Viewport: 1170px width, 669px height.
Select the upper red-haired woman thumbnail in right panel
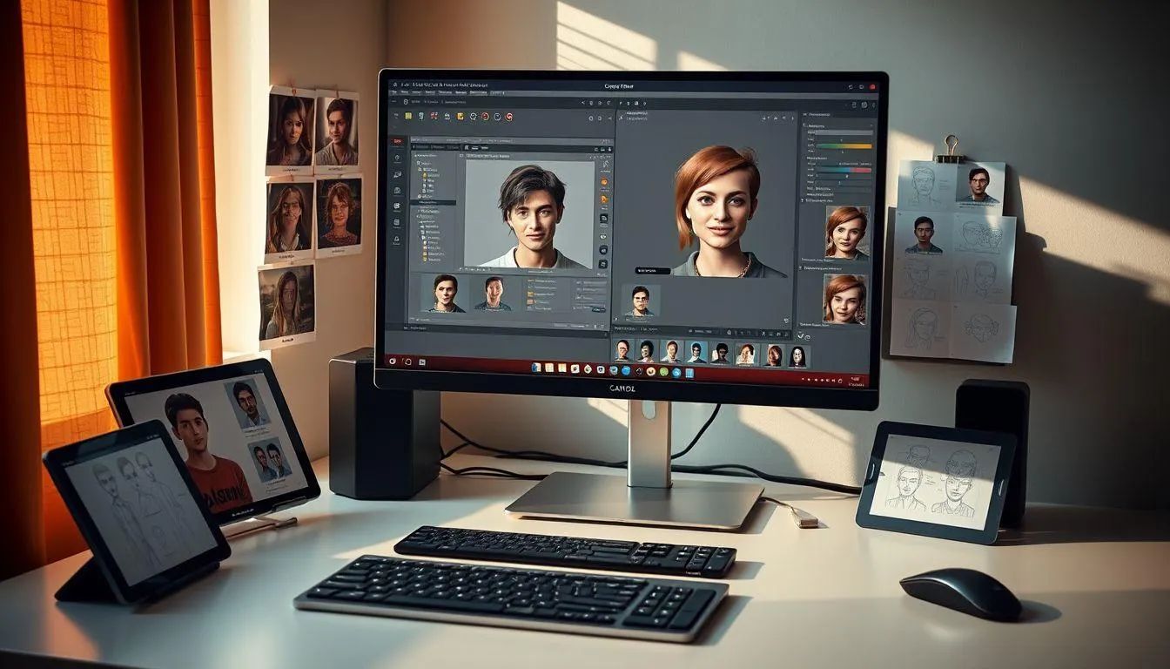[x=848, y=233]
